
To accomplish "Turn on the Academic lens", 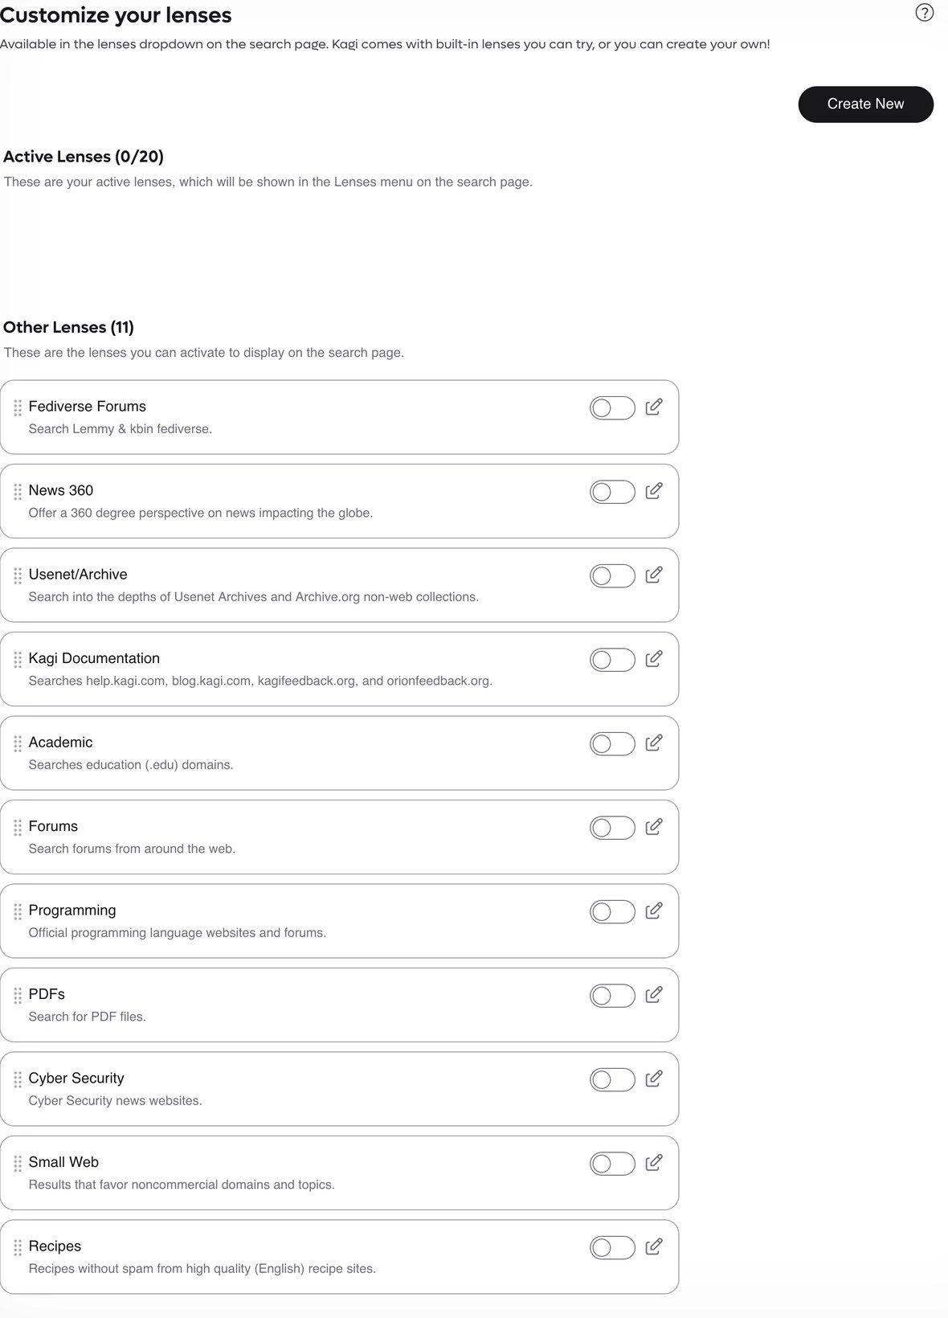I will (x=612, y=744).
